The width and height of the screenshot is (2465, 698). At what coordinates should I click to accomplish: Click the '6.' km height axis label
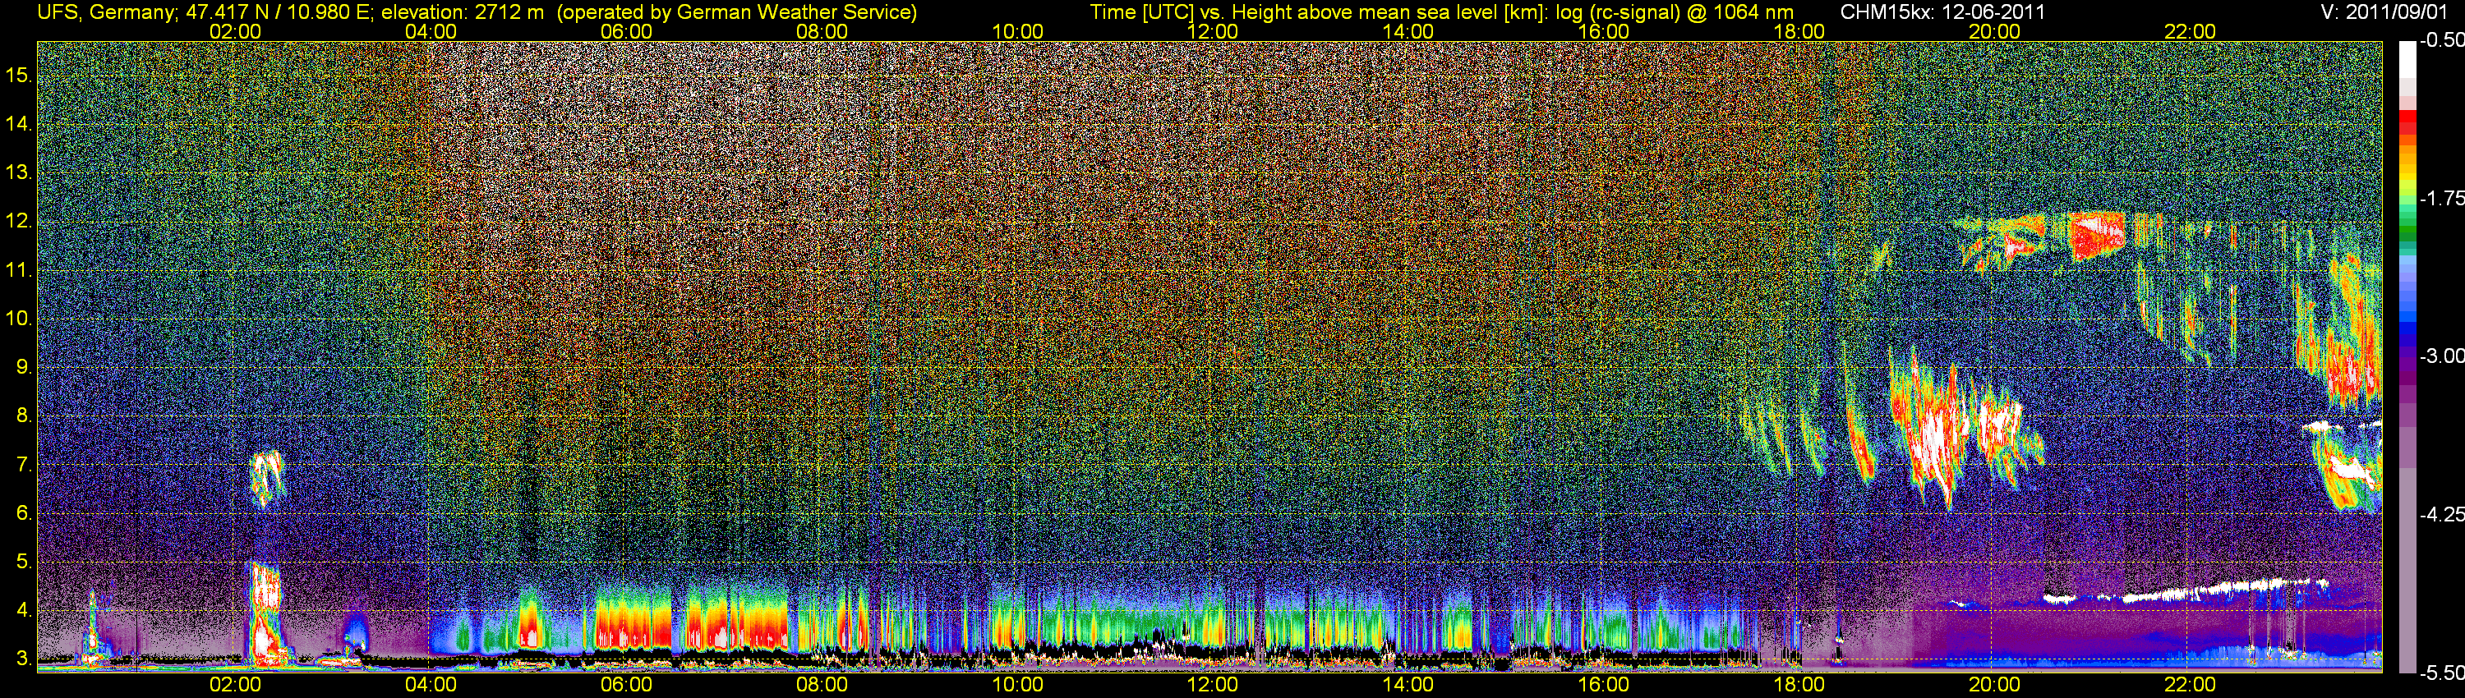(x=24, y=513)
